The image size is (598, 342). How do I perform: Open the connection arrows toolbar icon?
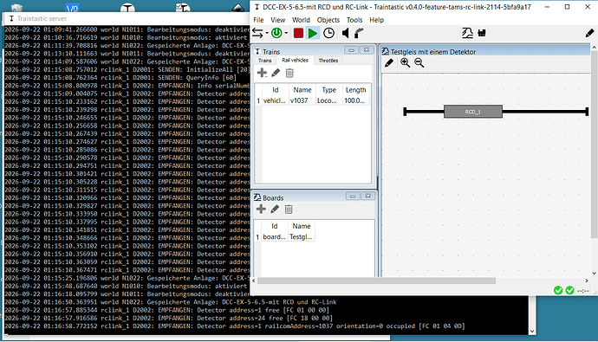click(257, 34)
